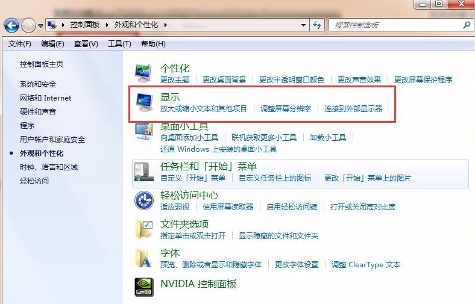Click the 搜索控制面板 search field
This screenshot has width=475, height=304.
click(395, 25)
